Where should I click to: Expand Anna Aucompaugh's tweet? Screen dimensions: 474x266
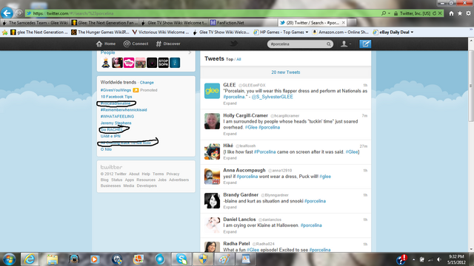[x=230, y=183]
